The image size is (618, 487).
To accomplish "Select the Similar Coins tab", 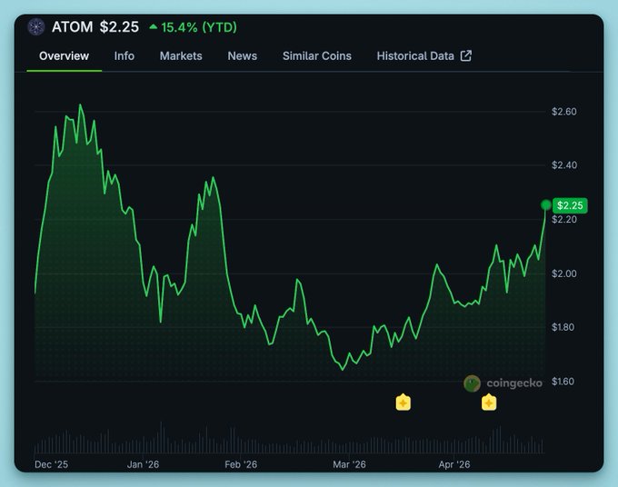I will (317, 56).
